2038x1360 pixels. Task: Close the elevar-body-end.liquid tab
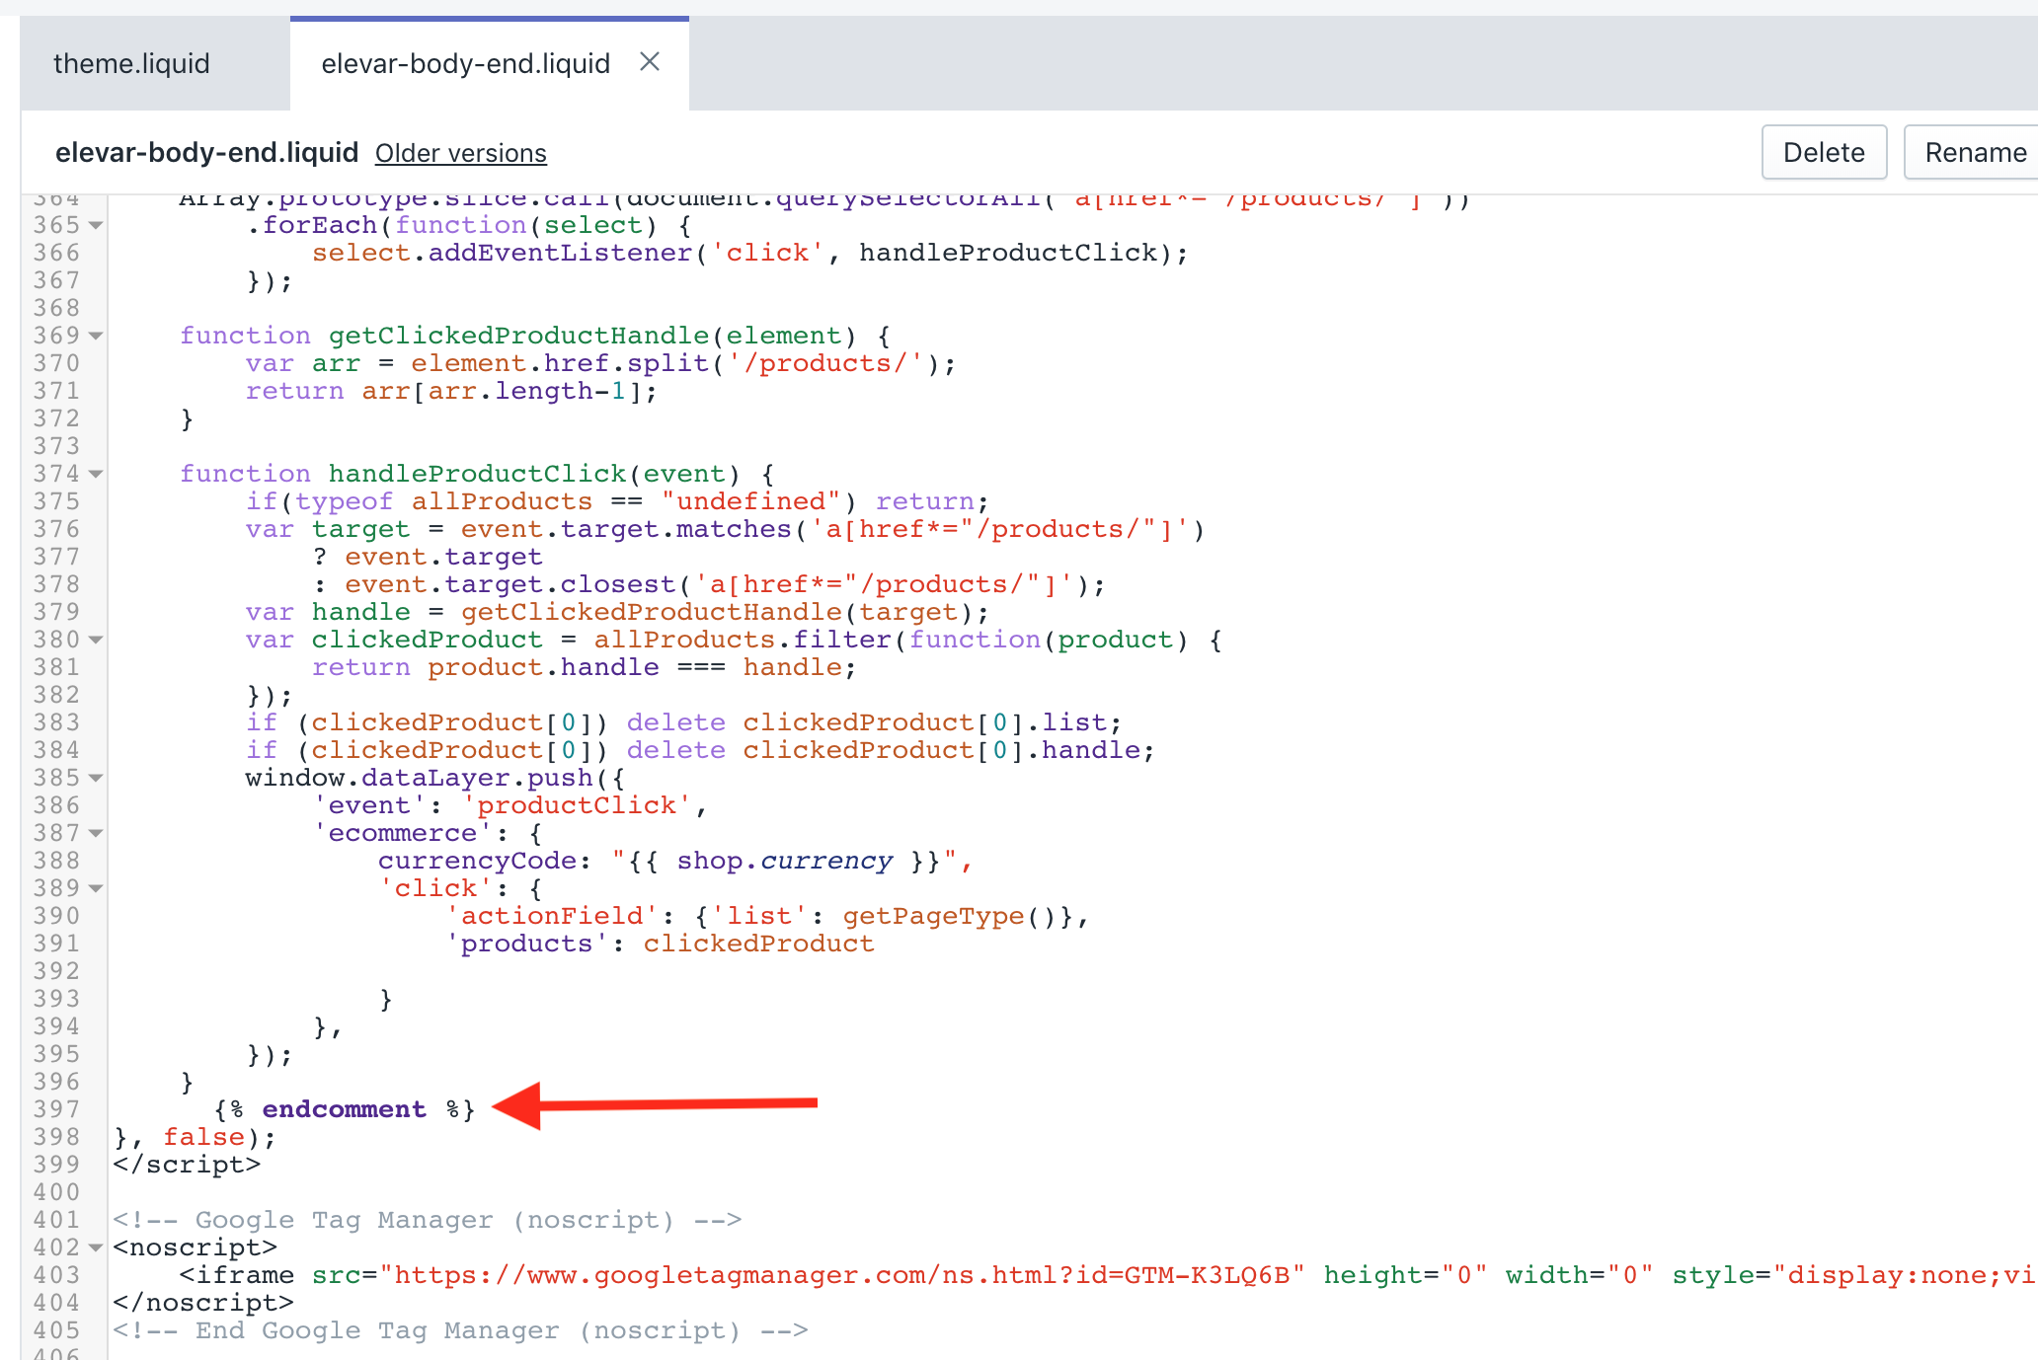coord(649,62)
